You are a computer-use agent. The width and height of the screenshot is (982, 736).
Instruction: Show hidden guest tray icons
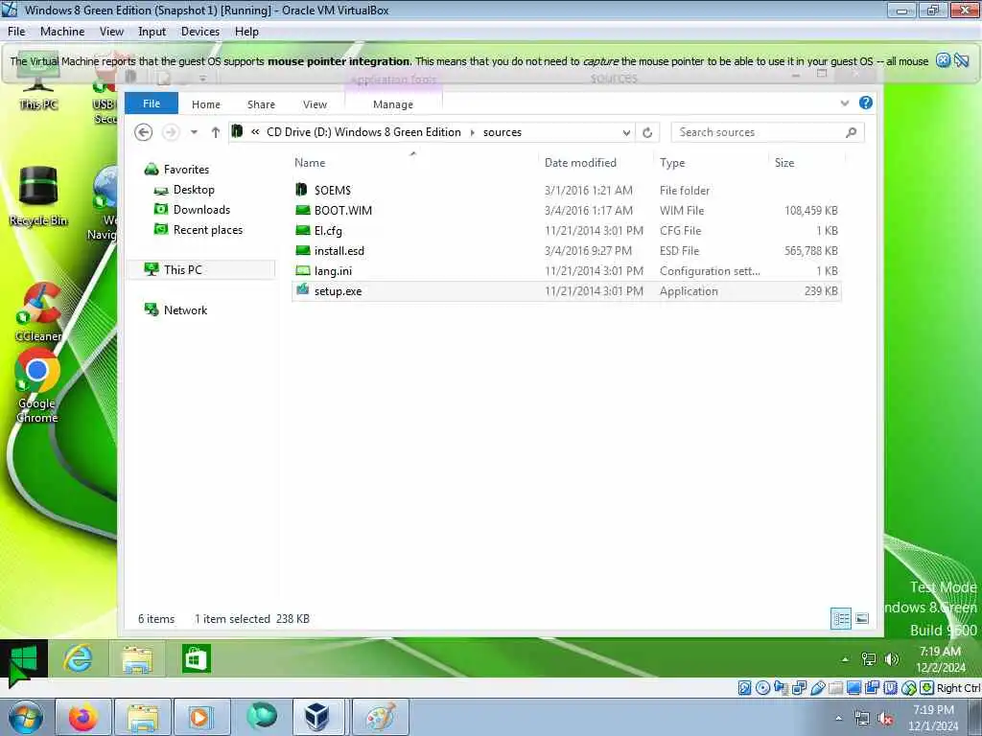point(846,659)
